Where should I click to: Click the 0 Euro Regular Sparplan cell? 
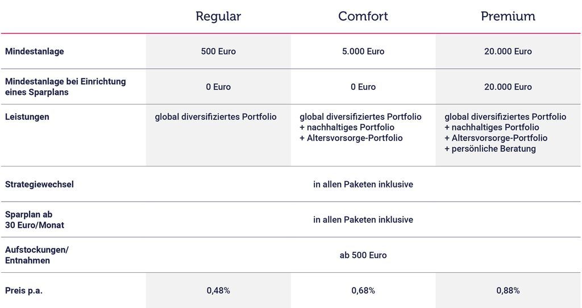point(218,87)
